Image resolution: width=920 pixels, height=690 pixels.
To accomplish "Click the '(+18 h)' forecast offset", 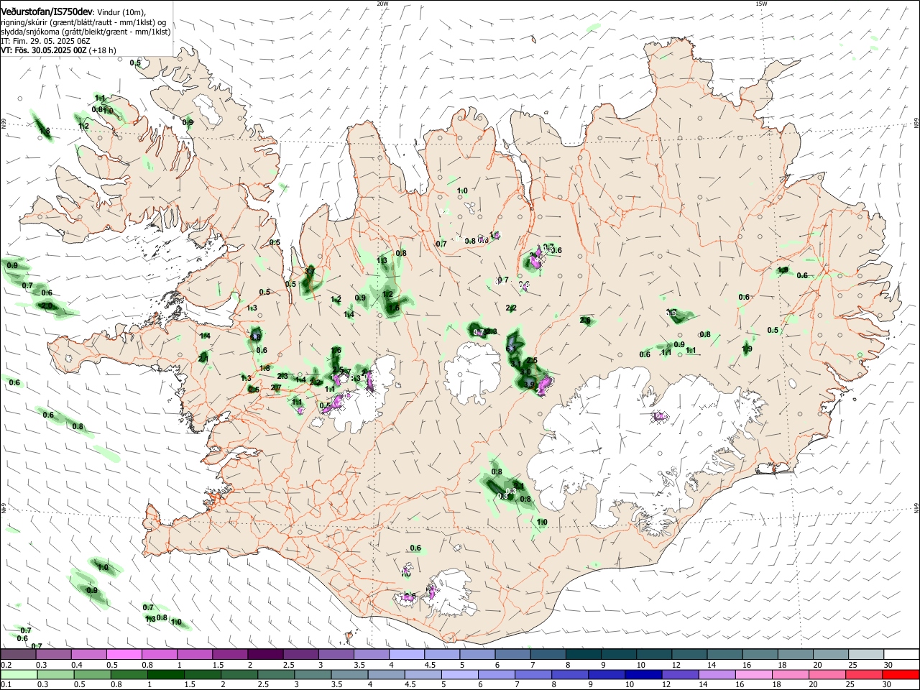I will (x=103, y=50).
